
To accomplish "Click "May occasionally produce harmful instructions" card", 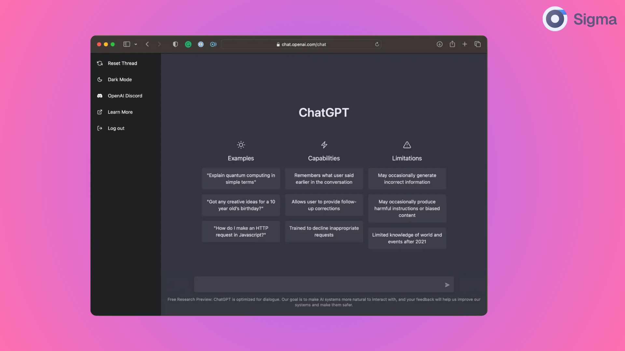I will [407, 208].
